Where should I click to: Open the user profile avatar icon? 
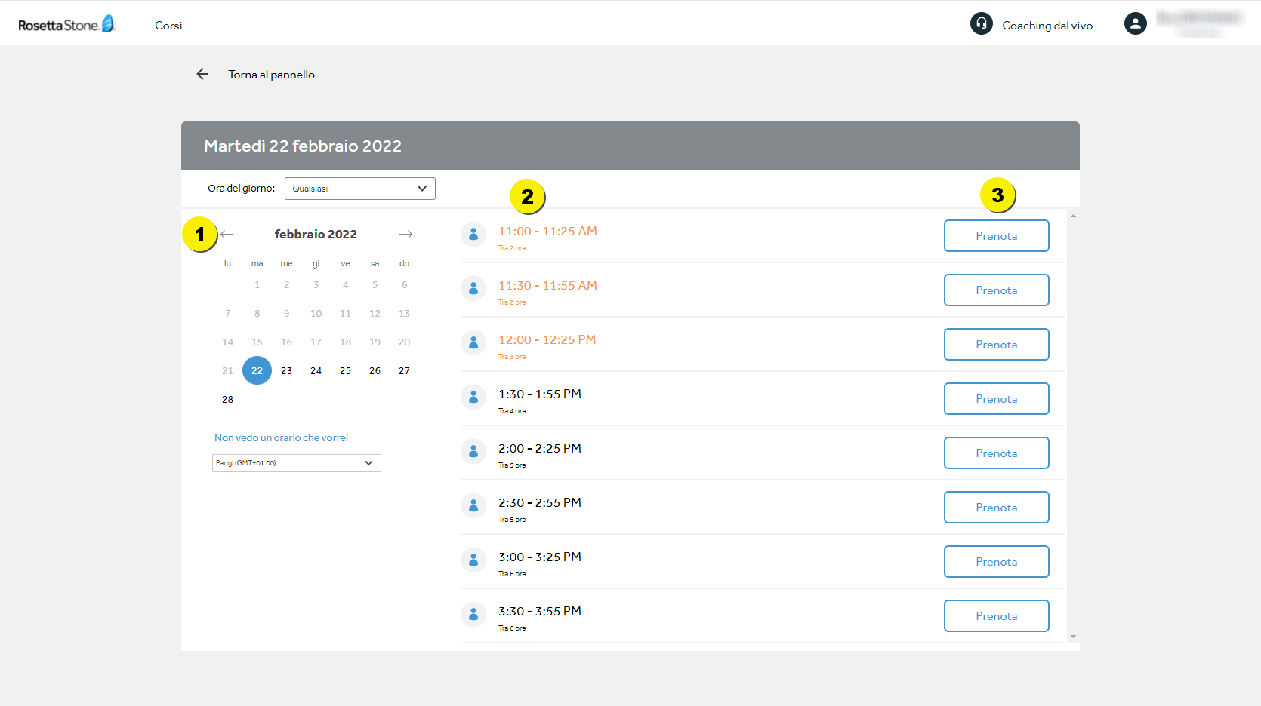coord(1135,23)
